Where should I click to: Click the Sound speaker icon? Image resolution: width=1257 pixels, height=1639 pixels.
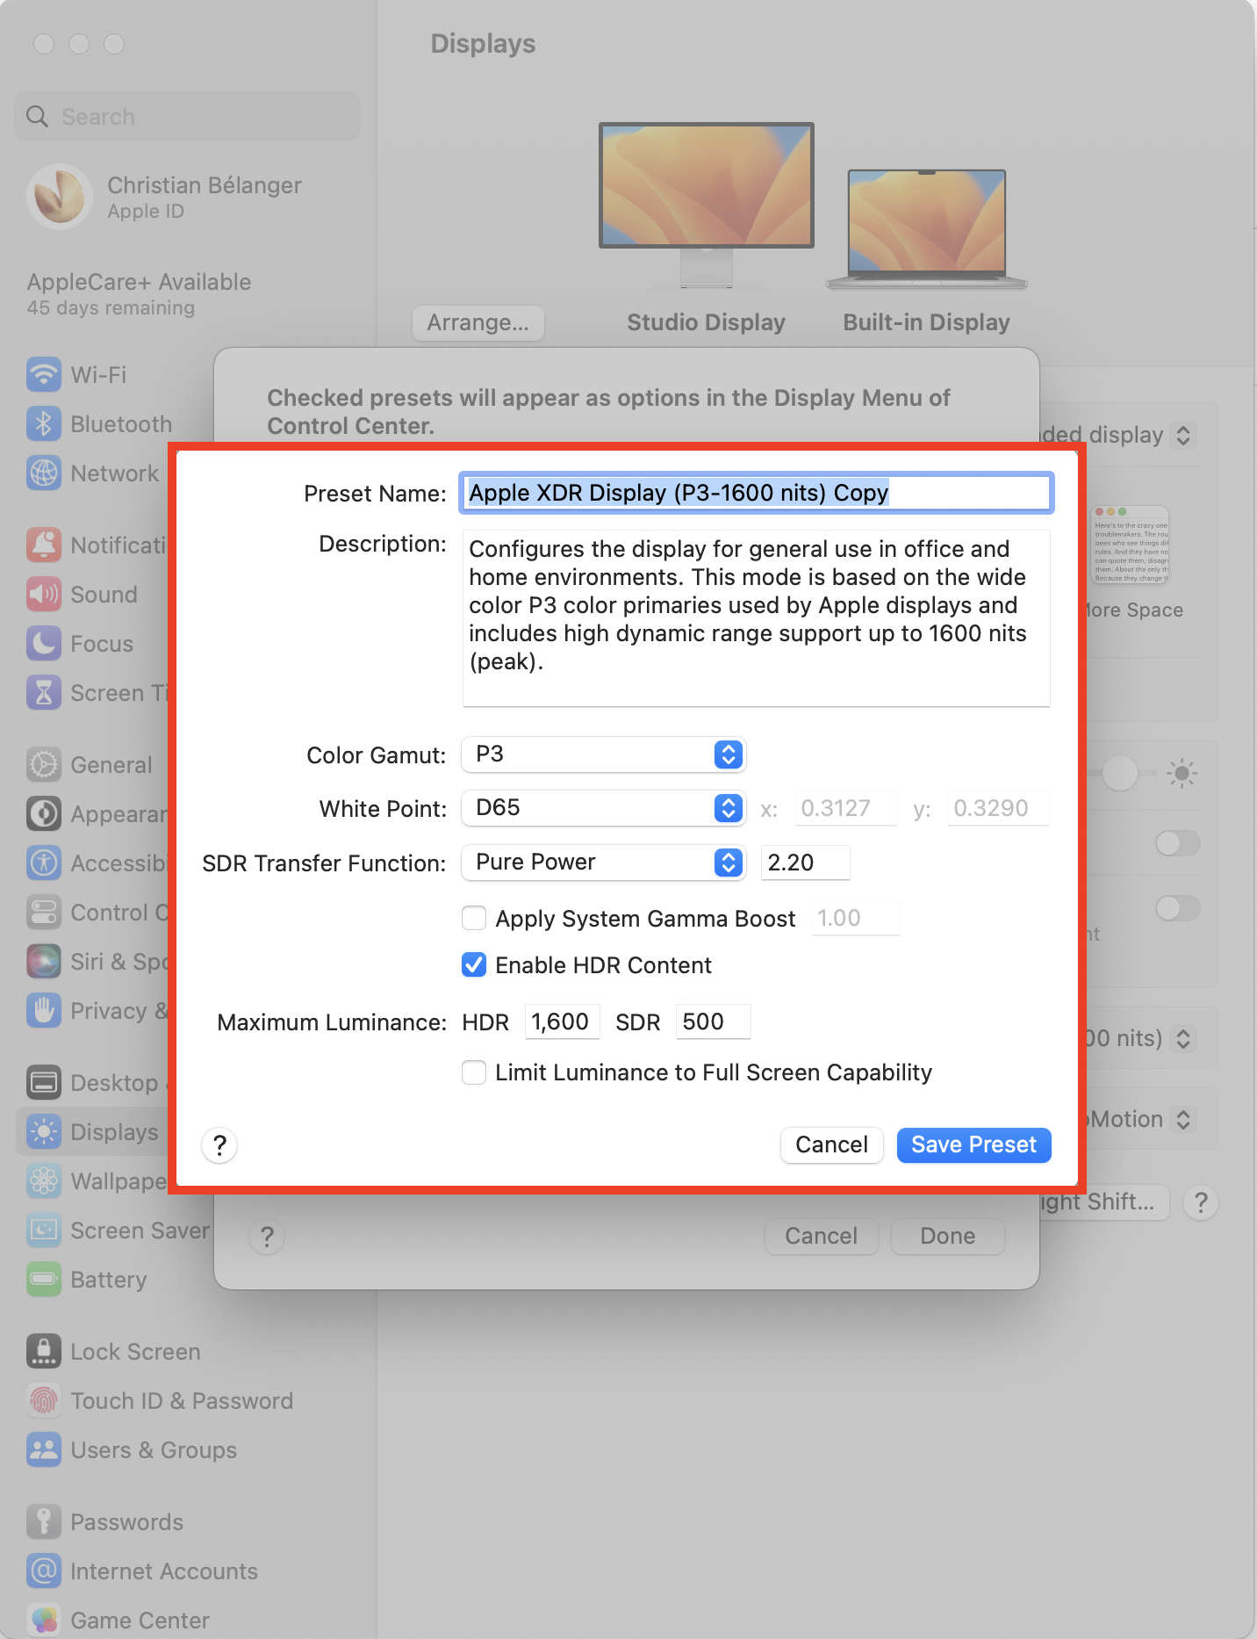point(44,594)
